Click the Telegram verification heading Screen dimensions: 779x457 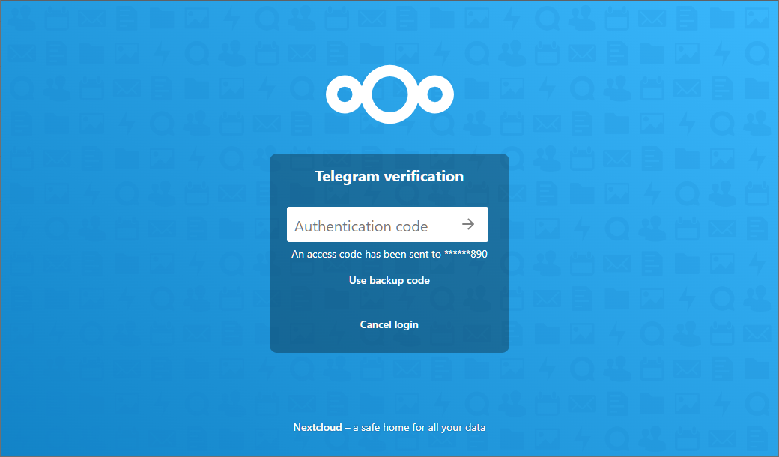tap(389, 176)
